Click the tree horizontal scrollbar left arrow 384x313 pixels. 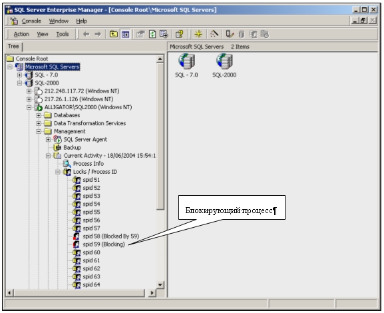click(9, 292)
